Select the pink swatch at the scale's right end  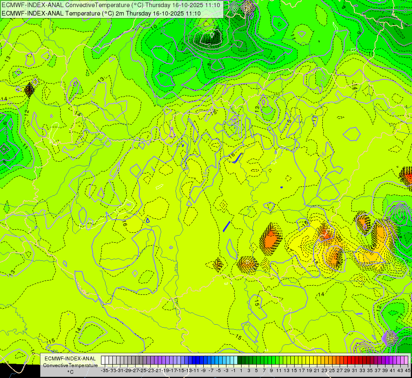click(406, 360)
